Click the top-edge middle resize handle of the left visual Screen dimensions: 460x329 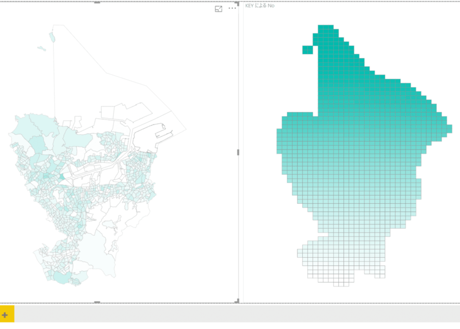[97, 2]
